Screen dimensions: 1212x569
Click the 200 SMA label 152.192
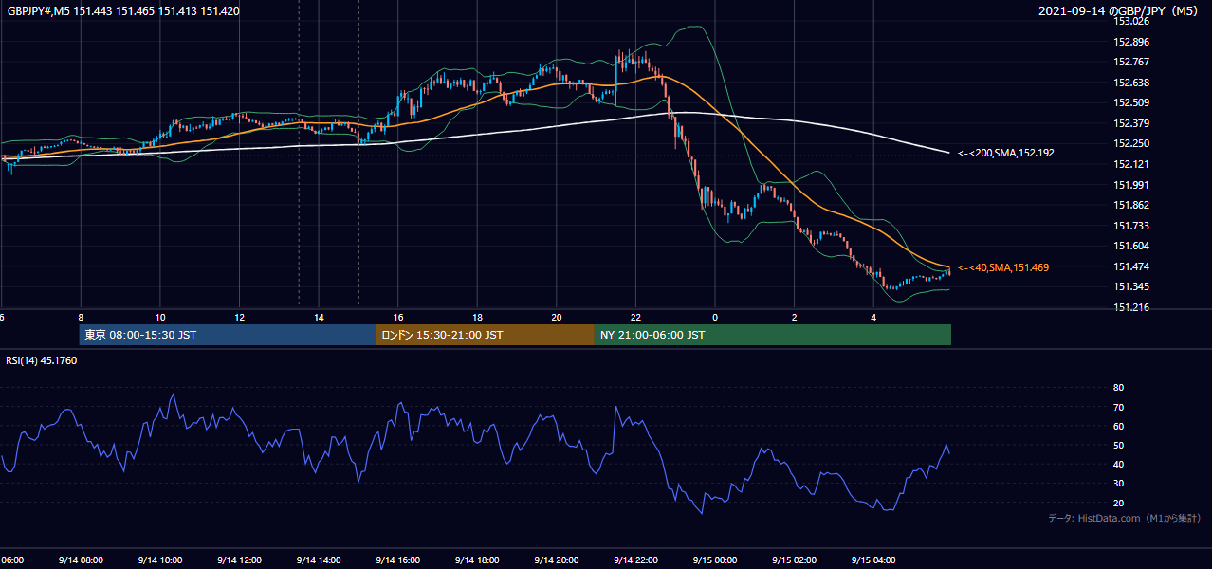pos(1006,153)
